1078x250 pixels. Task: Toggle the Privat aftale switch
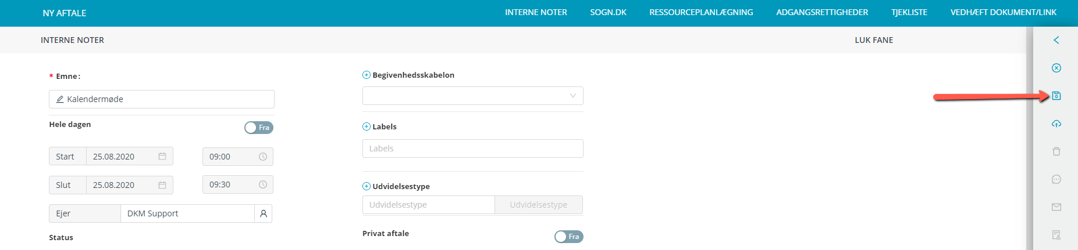[x=569, y=237]
